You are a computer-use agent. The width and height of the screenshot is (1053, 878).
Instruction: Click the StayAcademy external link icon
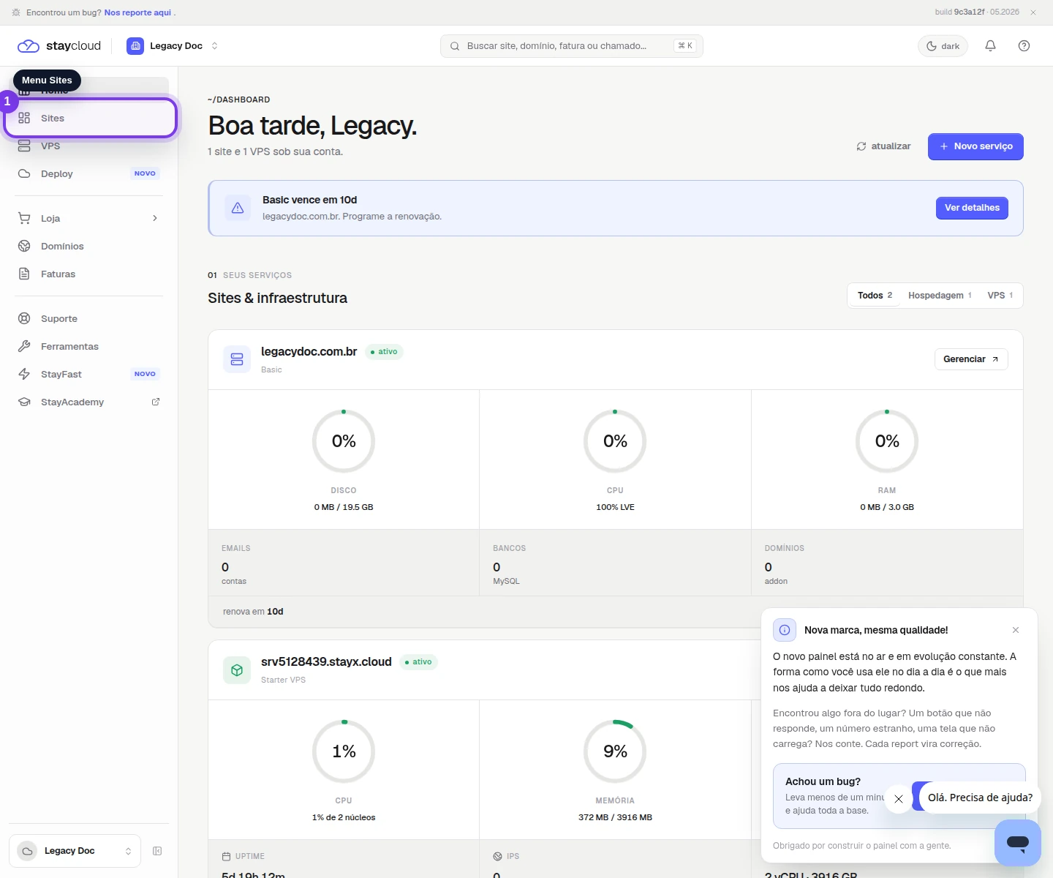(156, 402)
